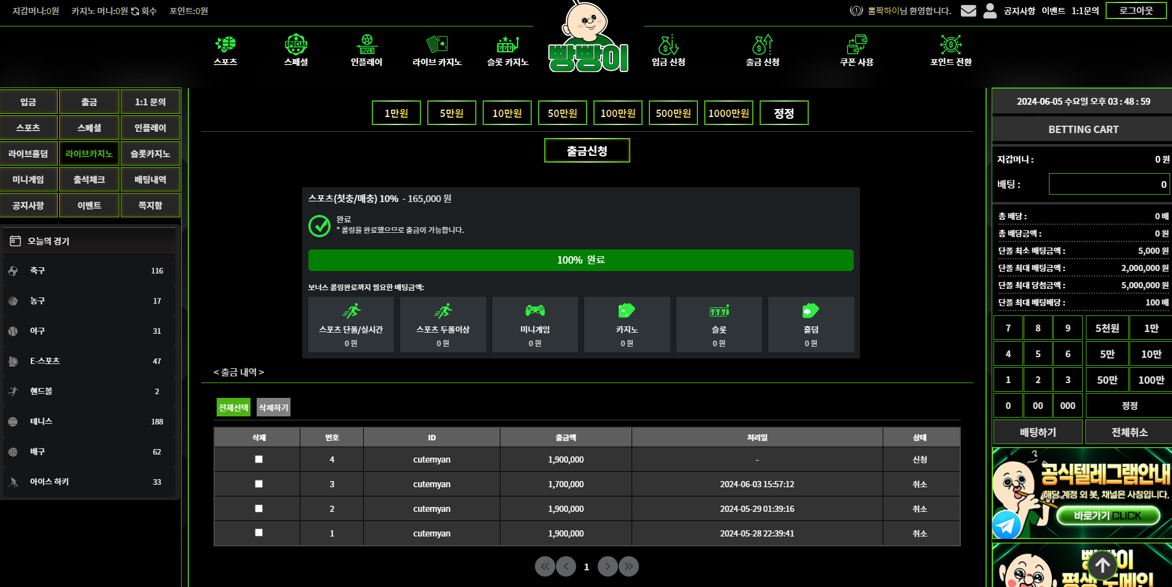The image size is (1172, 587).
Task: Click the withdrawal request (출금신청) button
Action: point(587,151)
